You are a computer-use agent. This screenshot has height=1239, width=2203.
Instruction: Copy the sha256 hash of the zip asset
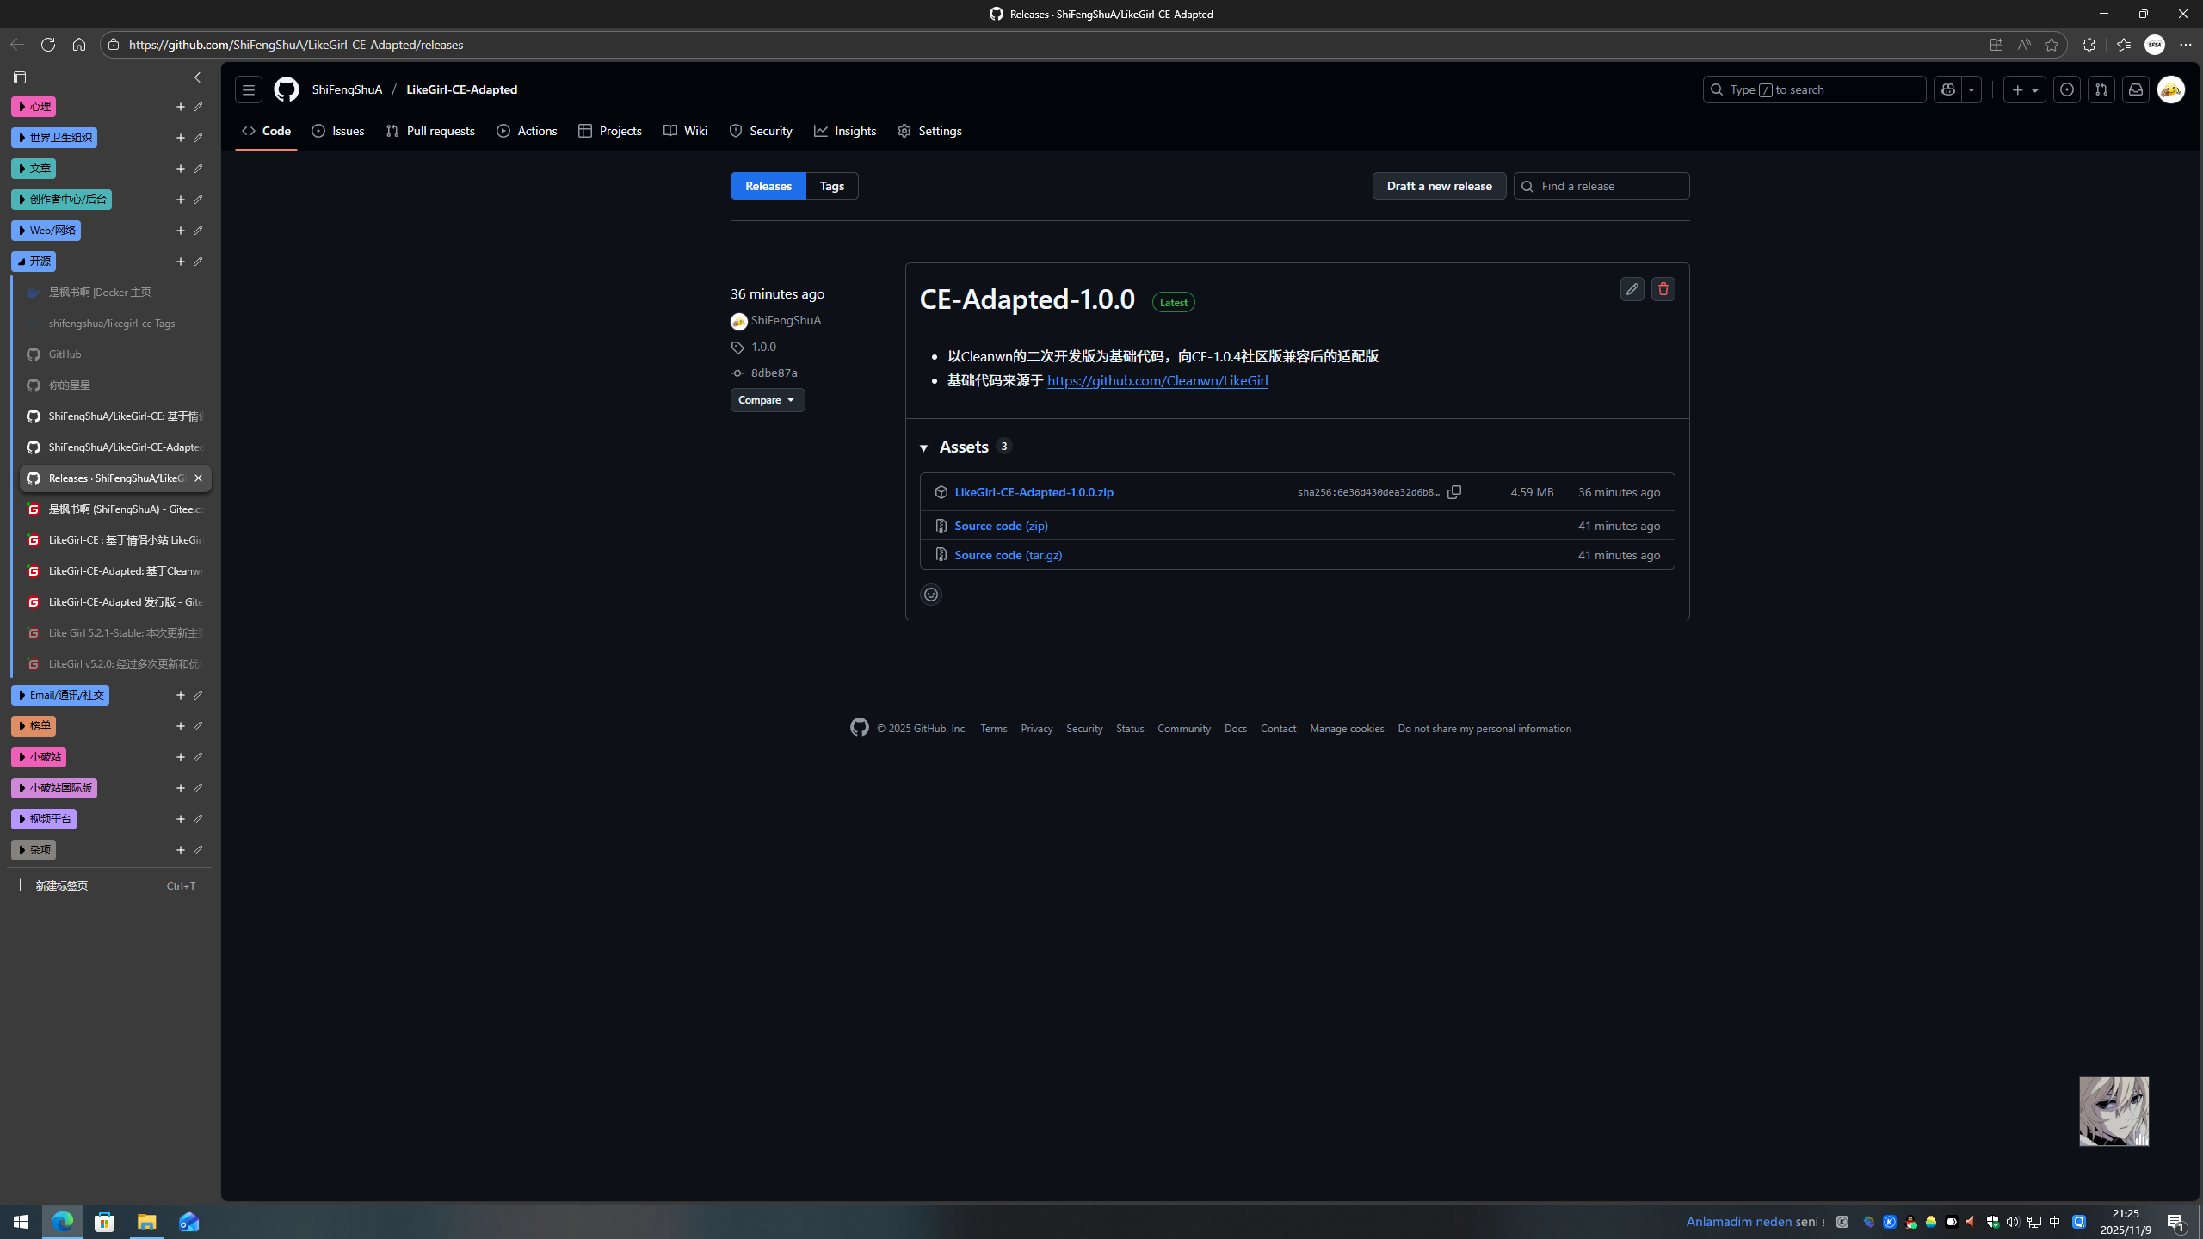click(x=1454, y=492)
